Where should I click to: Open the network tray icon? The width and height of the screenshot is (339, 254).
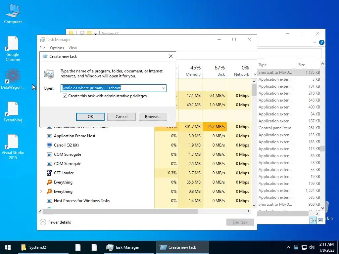click(304, 247)
